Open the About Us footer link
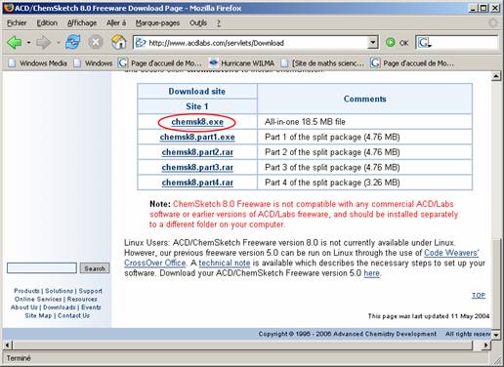 [x=24, y=307]
